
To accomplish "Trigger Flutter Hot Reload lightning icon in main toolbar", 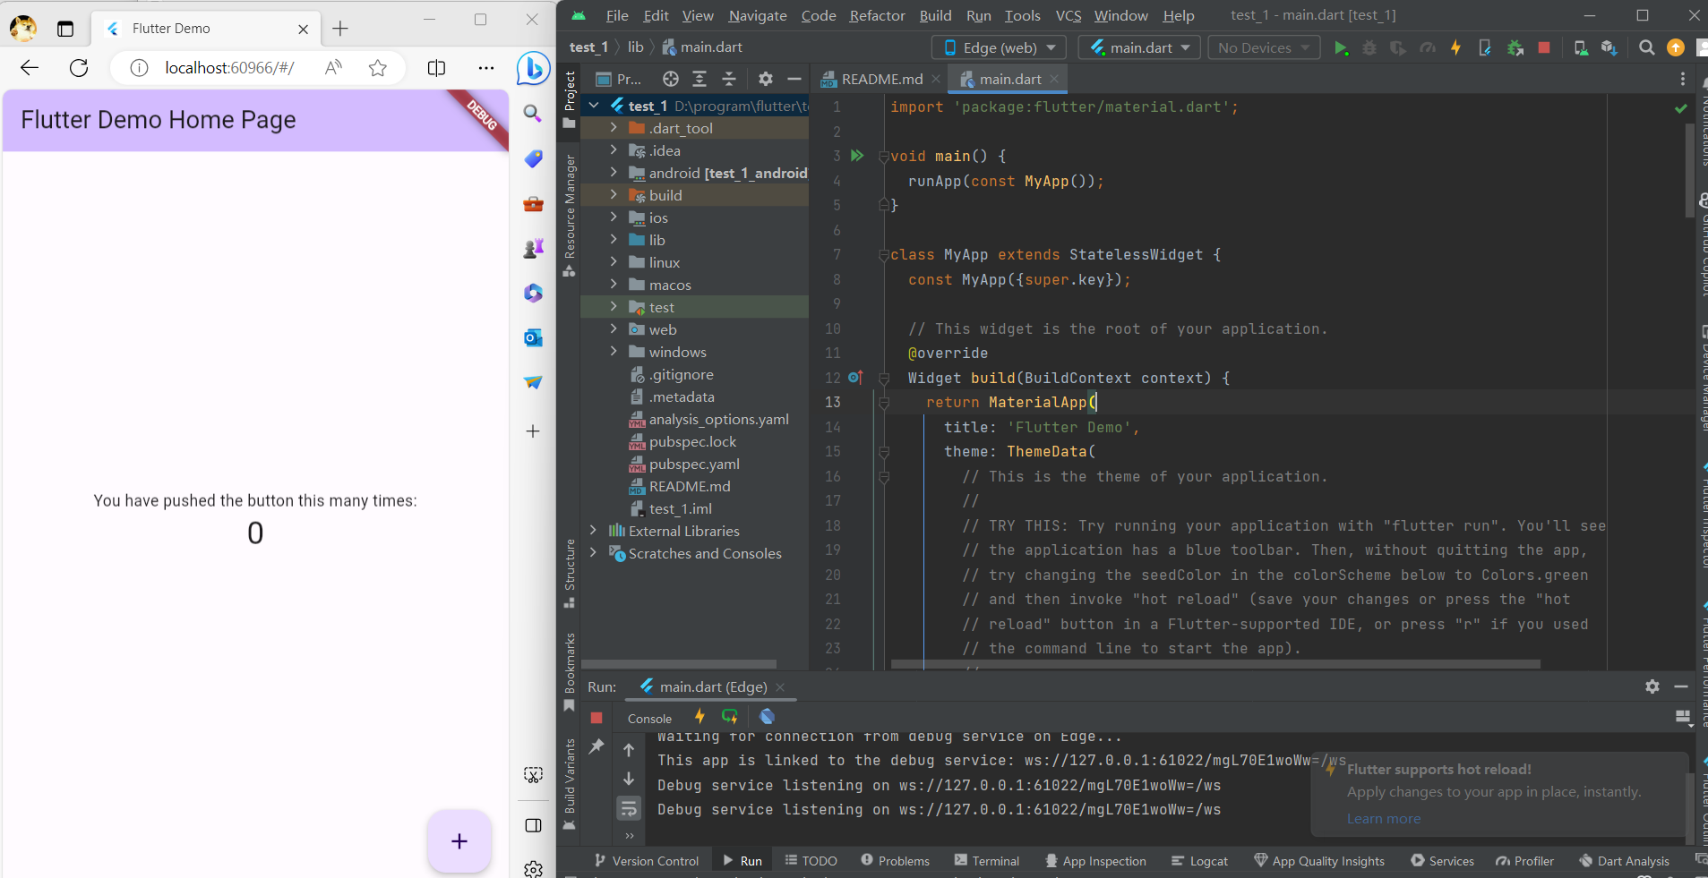I will 1456,47.
